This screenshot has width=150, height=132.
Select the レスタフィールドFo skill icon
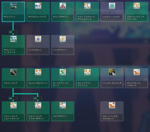[x=112, y=6]
